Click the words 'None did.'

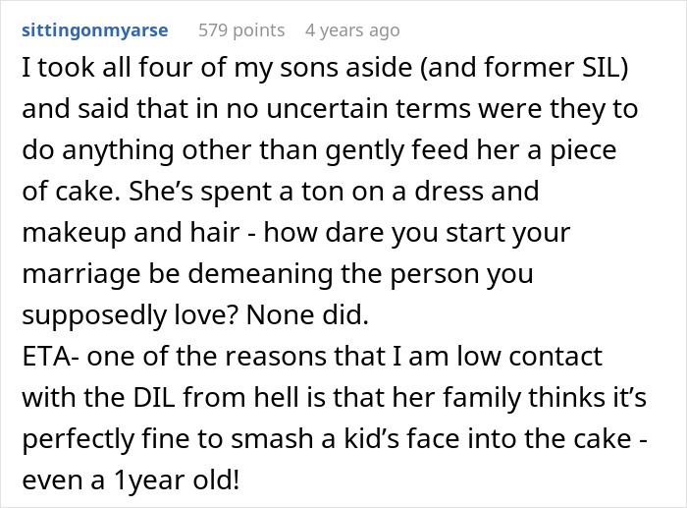(307, 315)
